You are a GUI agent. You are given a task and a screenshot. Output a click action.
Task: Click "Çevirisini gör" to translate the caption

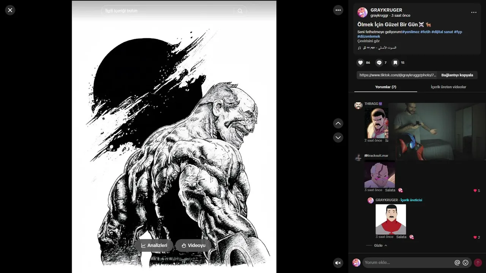click(368, 41)
